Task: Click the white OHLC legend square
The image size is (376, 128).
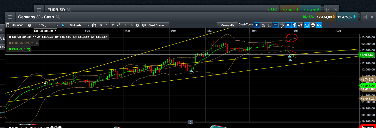Action: [10, 37]
